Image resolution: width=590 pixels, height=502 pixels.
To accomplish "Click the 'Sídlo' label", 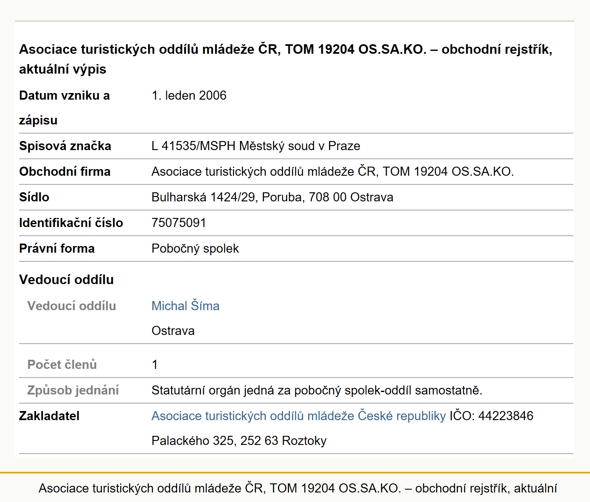I will coord(34,197).
